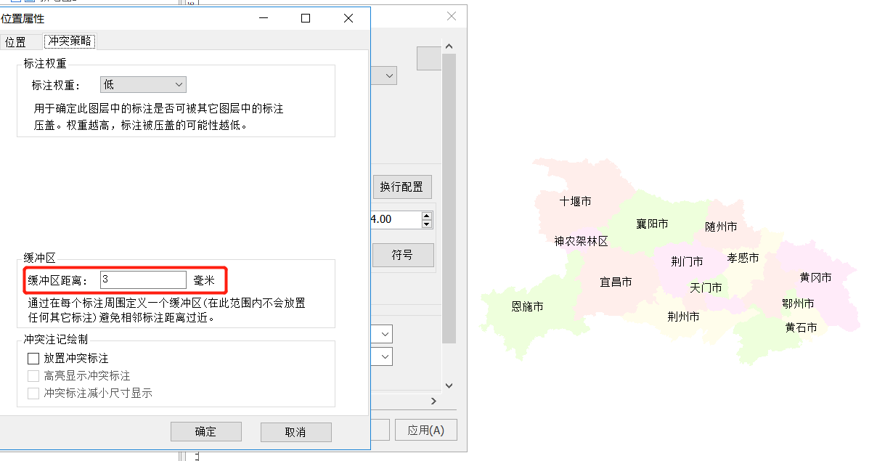Switch to the 位置 tab
The height and width of the screenshot is (461, 877).
click(15, 42)
